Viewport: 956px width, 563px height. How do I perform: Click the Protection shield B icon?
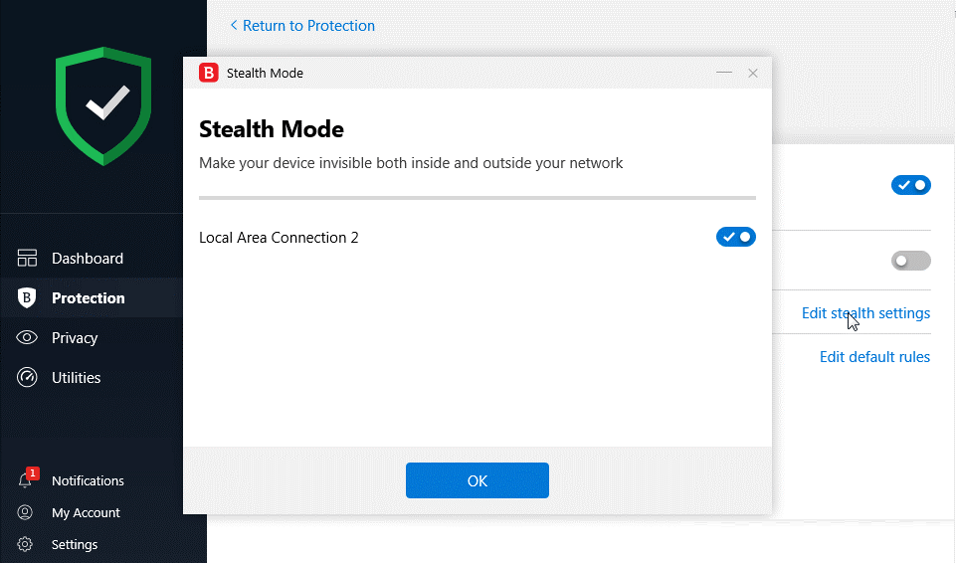point(27,298)
